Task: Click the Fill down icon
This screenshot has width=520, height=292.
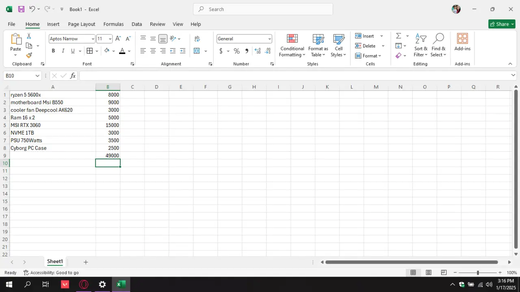Action: (399, 46)
